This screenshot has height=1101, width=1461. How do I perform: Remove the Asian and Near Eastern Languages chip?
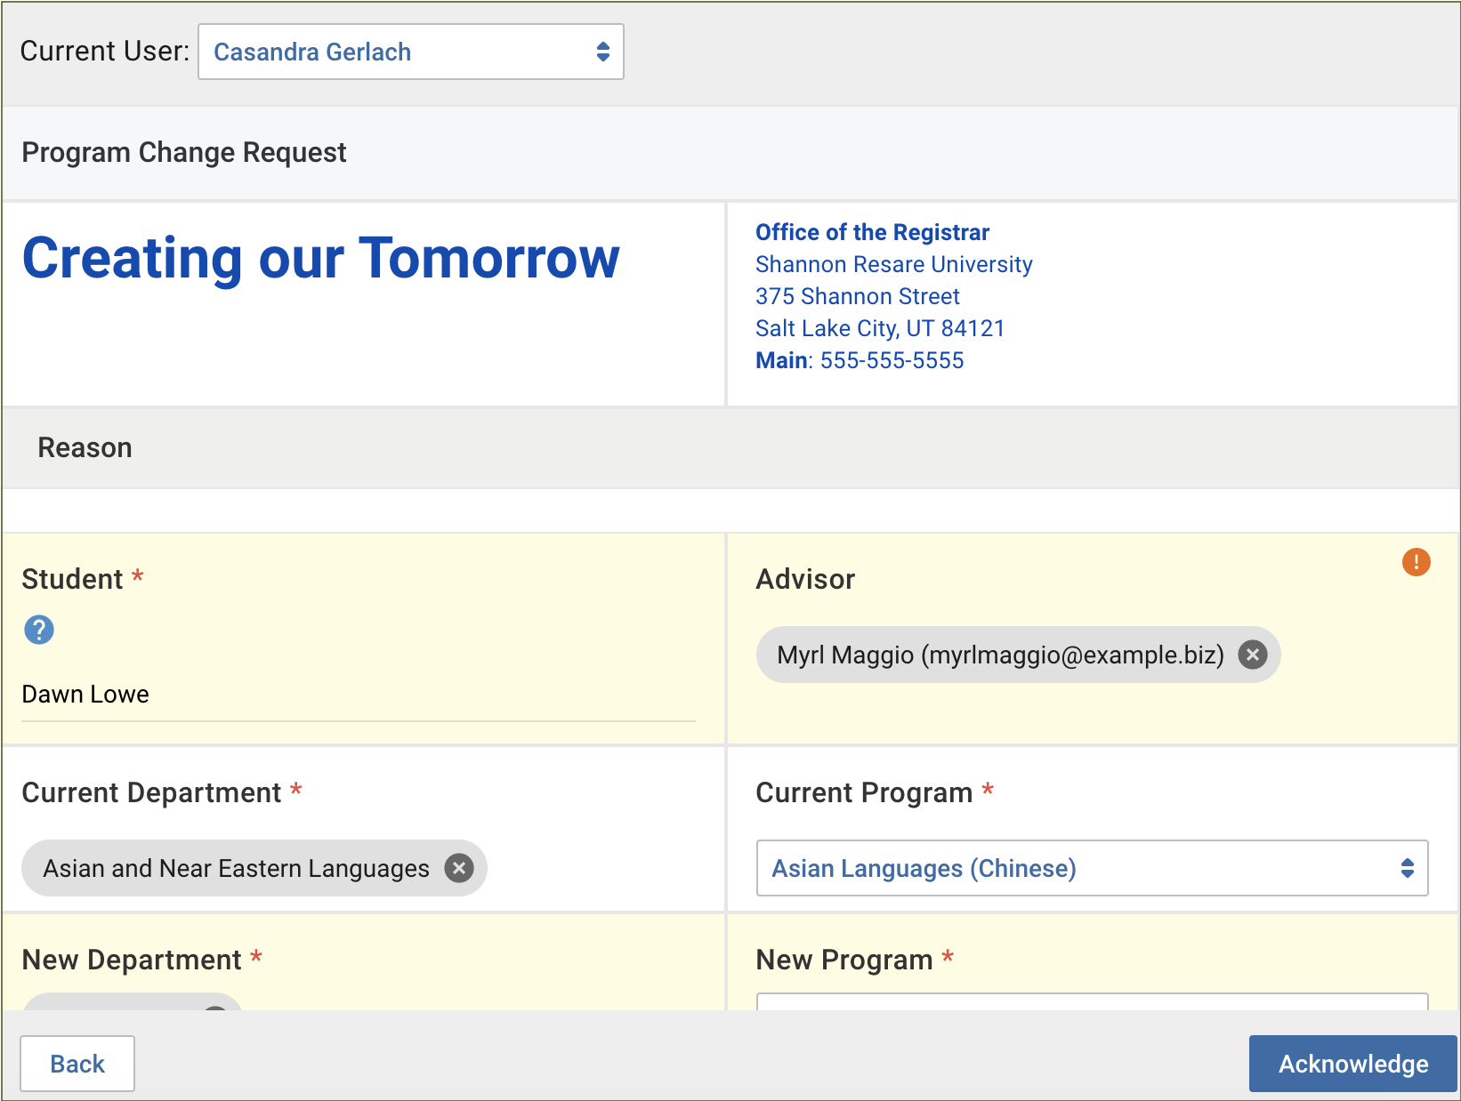click(458, 868)
